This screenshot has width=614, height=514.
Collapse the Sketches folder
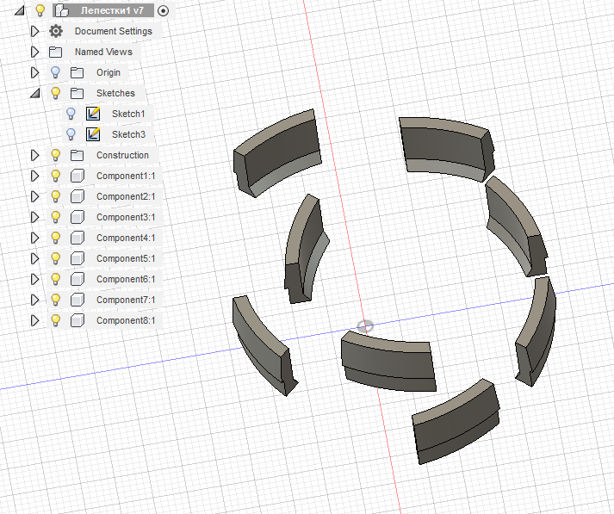34,93
